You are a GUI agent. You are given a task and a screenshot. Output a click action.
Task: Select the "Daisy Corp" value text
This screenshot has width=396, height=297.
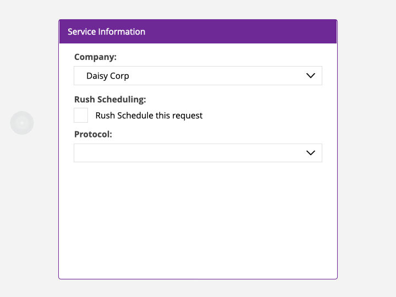[x=108, y=76]
